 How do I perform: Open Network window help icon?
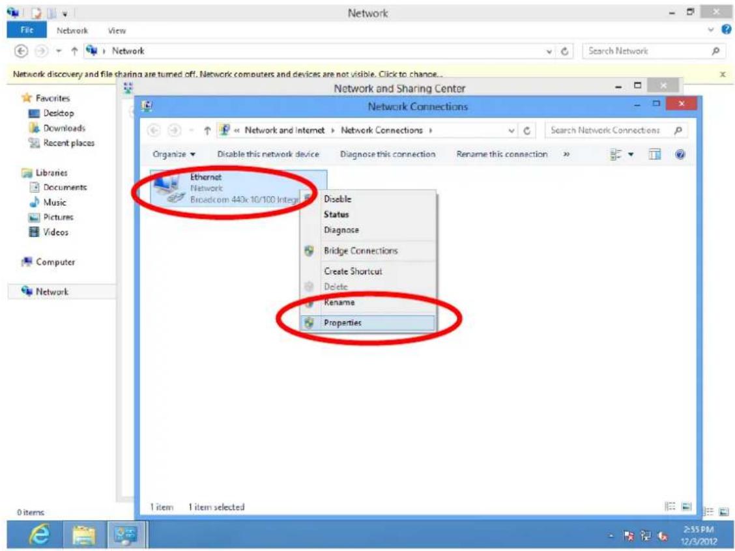[726, 29]
